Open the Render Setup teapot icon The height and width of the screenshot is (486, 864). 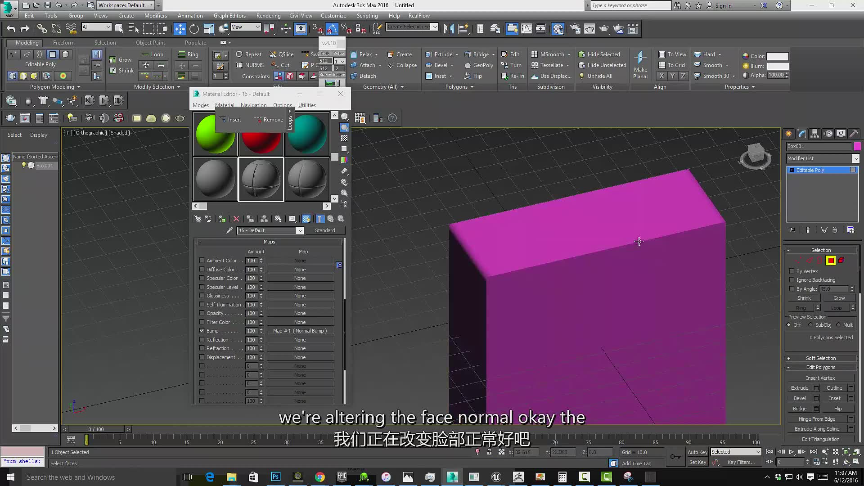[575, 29]
